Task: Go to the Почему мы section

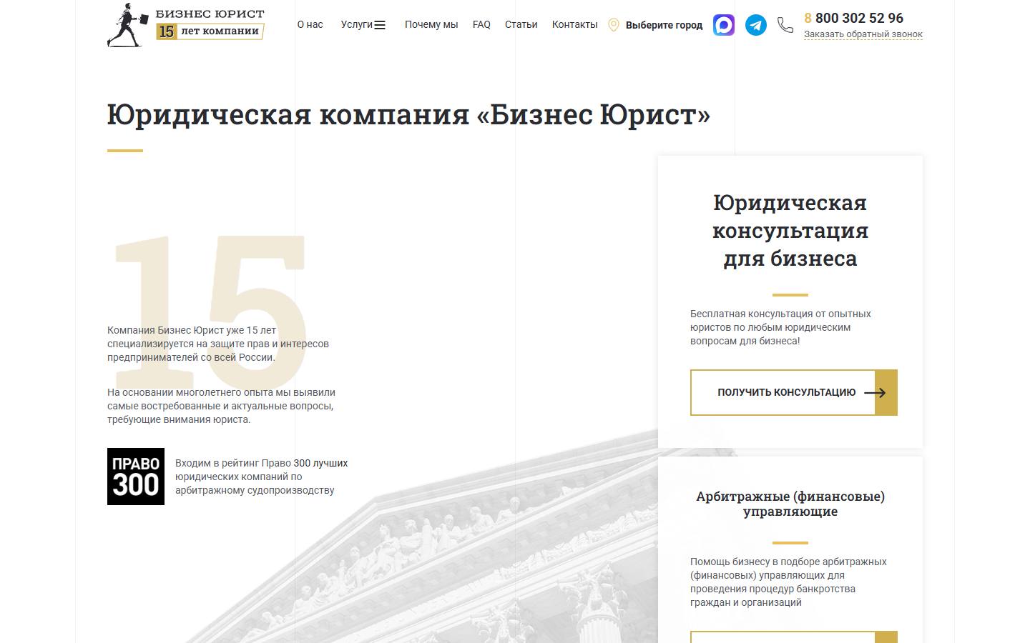Action: [x=431, y=24]
